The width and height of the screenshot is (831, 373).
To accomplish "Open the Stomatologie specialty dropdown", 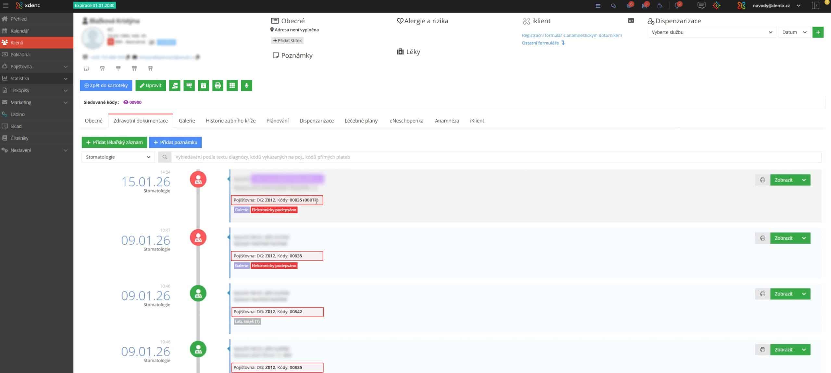I will [118, 157].
